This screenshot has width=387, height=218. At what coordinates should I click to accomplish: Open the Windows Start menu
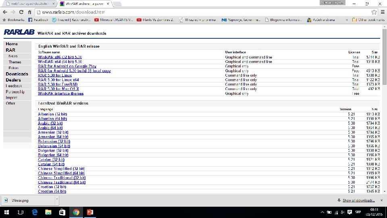pos(7,212)
